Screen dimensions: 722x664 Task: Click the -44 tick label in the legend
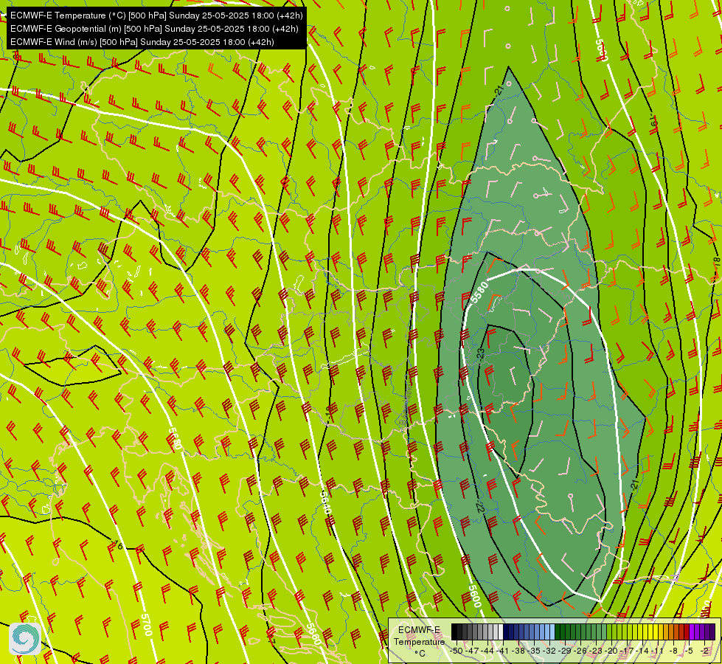487,651
